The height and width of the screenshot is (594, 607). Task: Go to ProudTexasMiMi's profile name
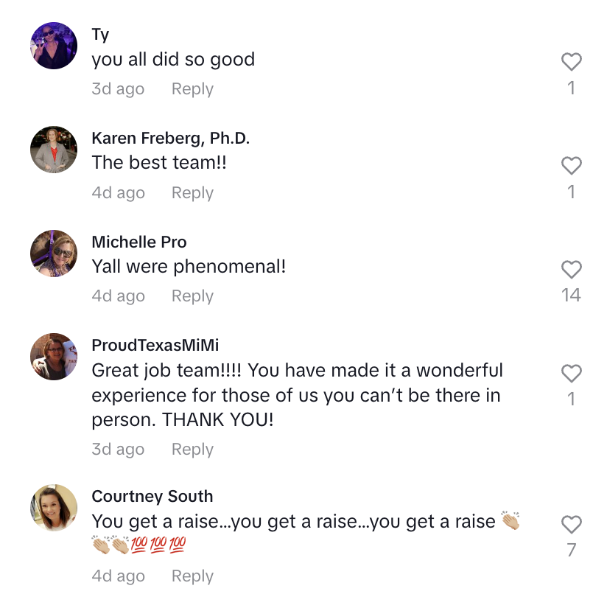coord(155,346)
